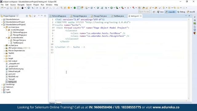197x111 pixels.
Task: Open the Source menu
Action: (13, 5)
